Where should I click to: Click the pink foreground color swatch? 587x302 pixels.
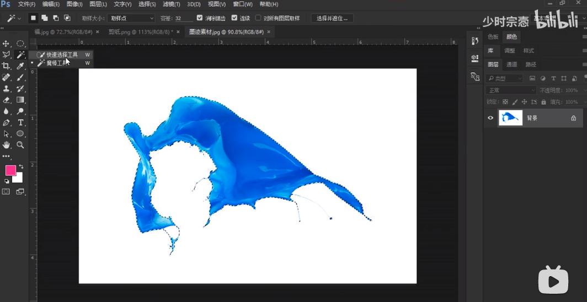coord(10,170)
